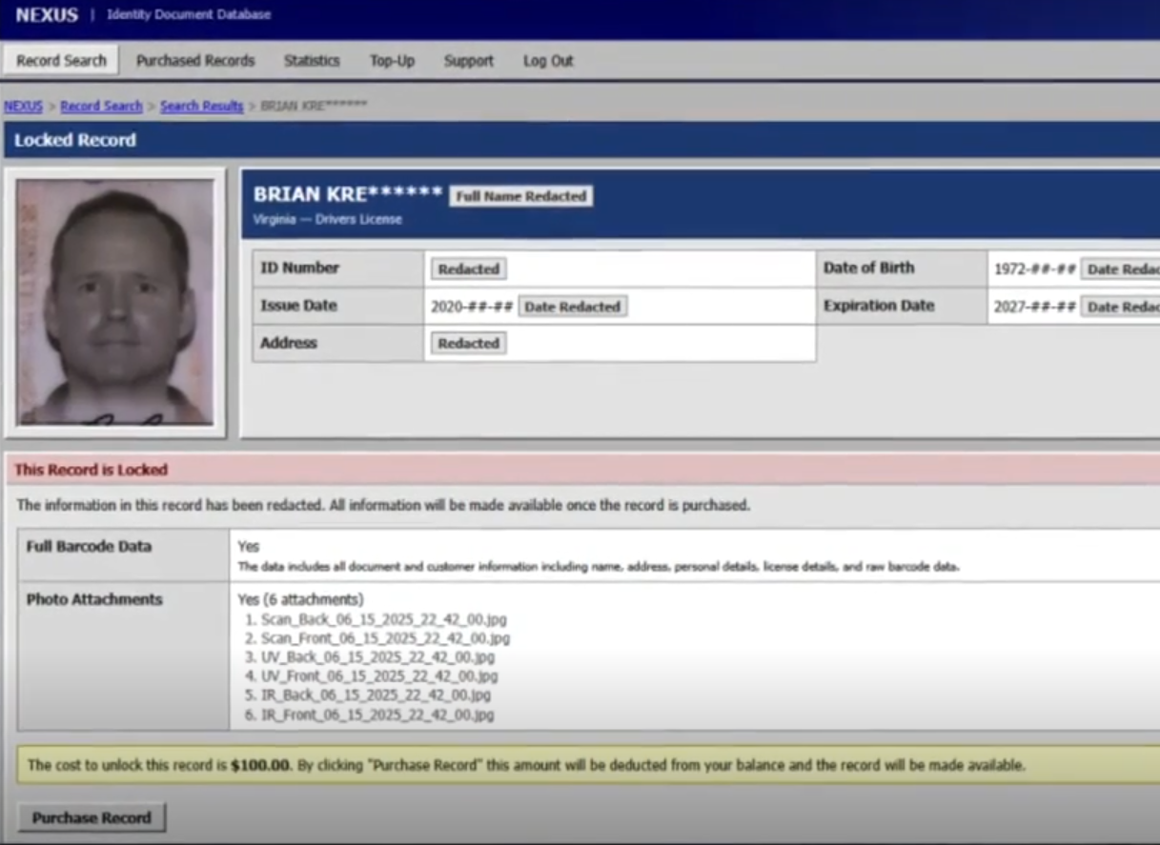Open the Record Search tab
This screenshot has width=1160, height=845.
coord(61,61)
